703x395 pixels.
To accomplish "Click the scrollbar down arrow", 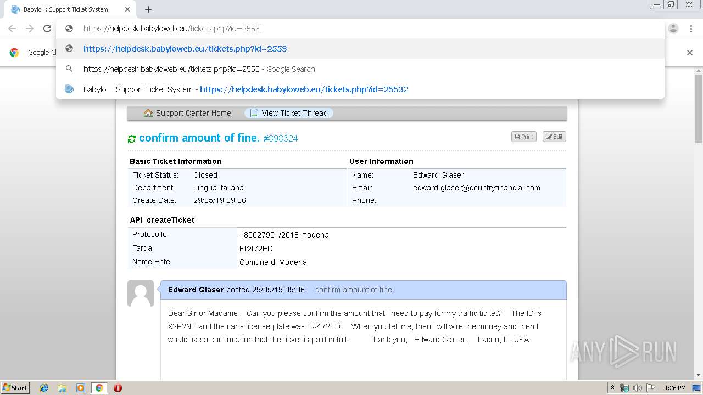I will pos(698,375).
